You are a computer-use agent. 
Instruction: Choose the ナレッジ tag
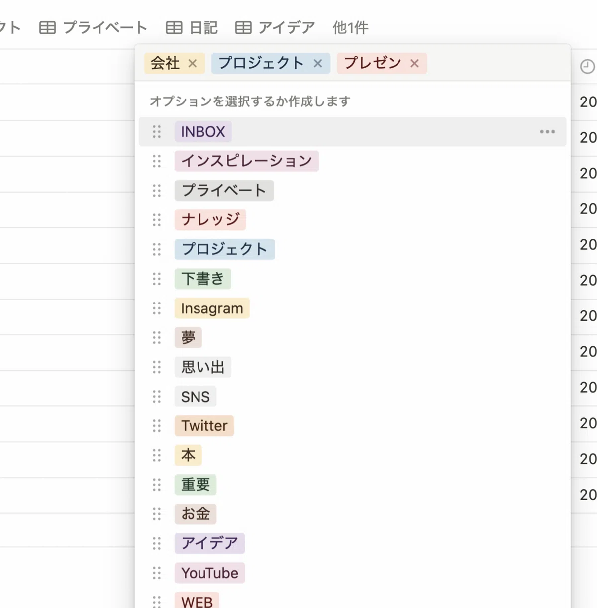[x=210, y=220]
